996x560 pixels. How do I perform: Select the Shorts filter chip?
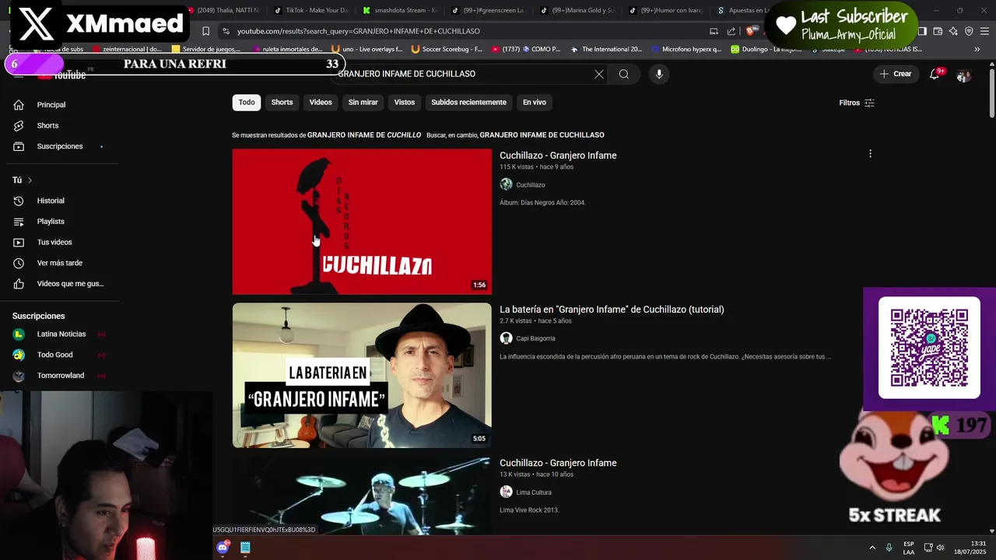pos(282,102)
